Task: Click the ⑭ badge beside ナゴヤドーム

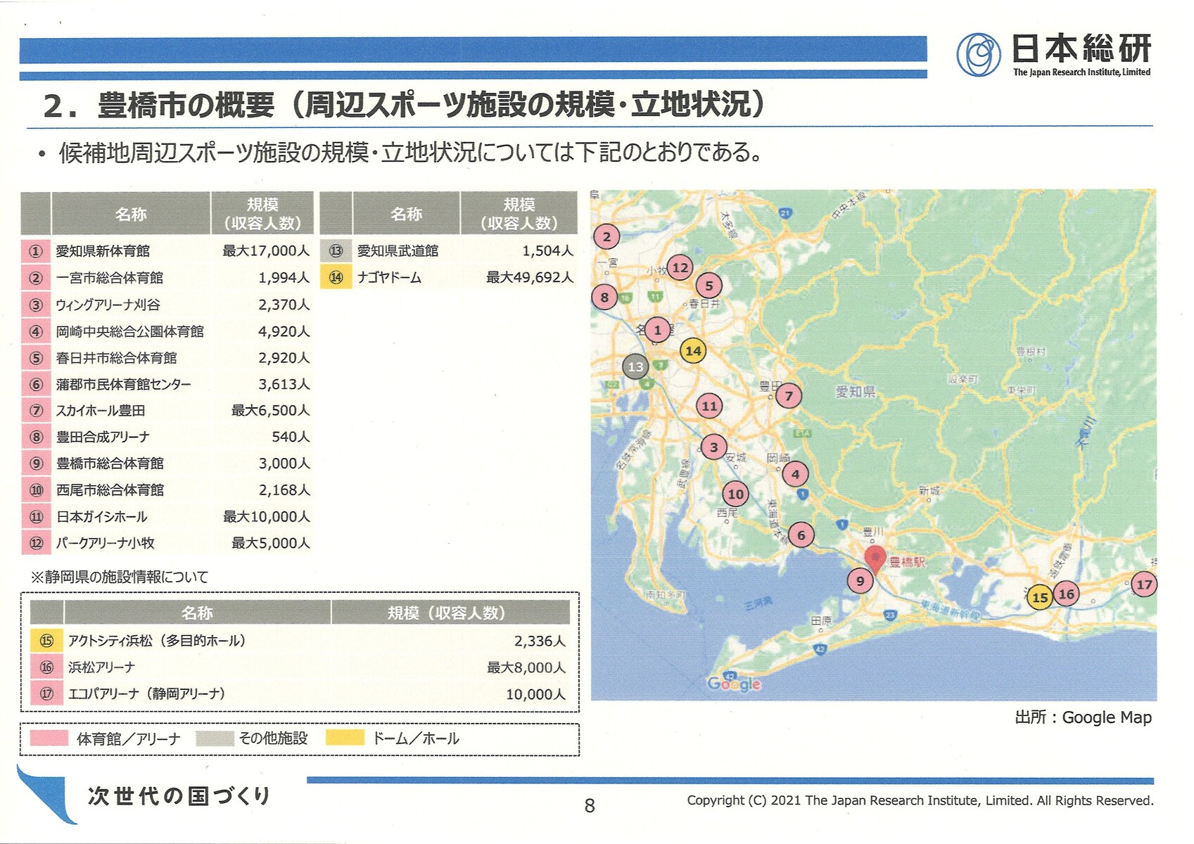Action: [336, 277]
